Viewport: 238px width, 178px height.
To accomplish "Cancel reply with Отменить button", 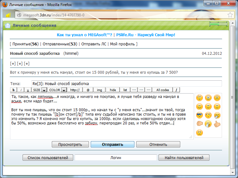I will (x=158, y=144).
